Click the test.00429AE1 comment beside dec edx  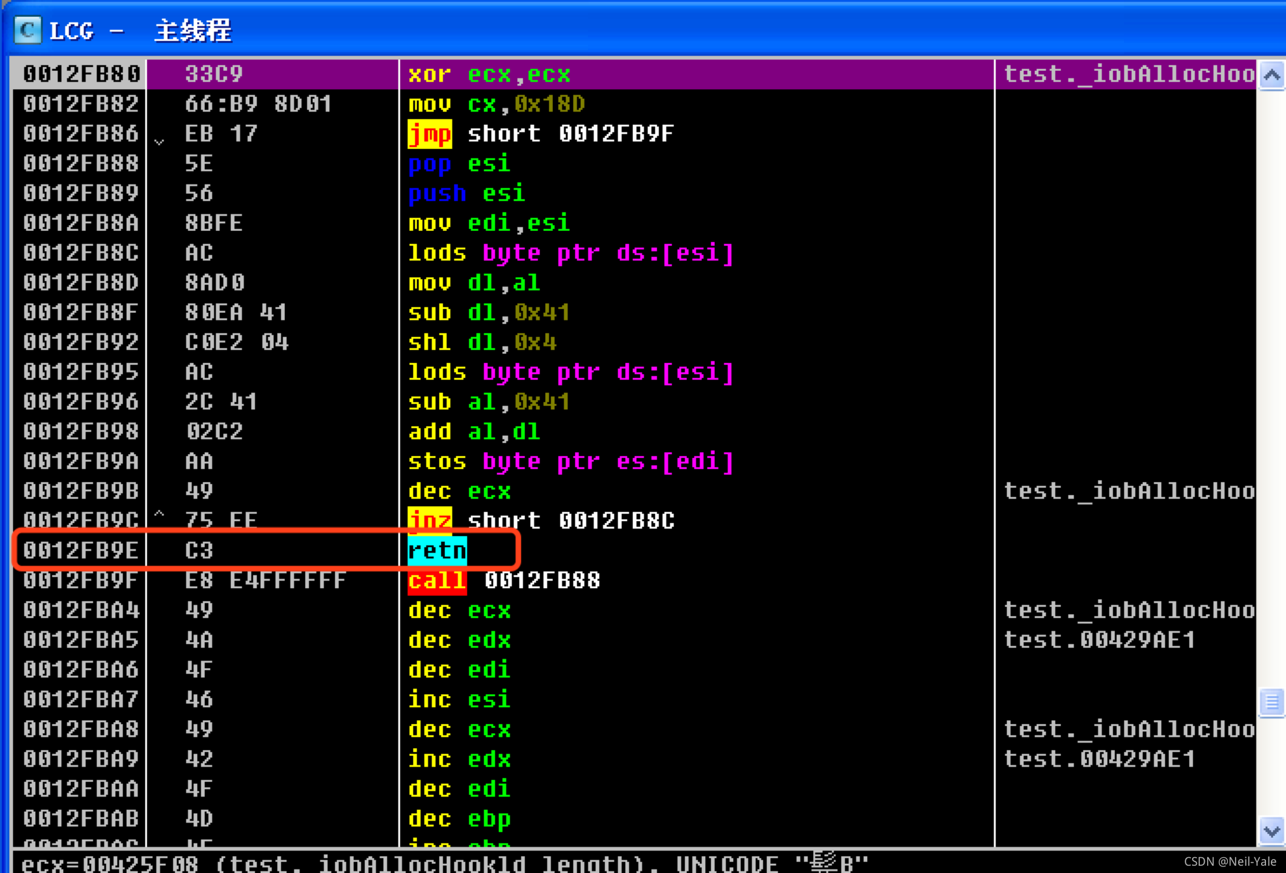pyautogui.click(x=1099, y=640)
